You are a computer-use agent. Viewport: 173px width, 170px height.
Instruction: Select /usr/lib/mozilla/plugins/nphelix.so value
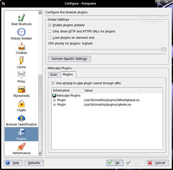point(107,104)
